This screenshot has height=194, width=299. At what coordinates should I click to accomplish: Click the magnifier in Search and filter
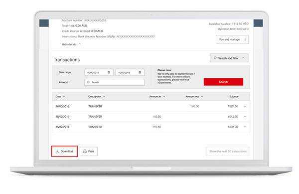tap(215, 58)
